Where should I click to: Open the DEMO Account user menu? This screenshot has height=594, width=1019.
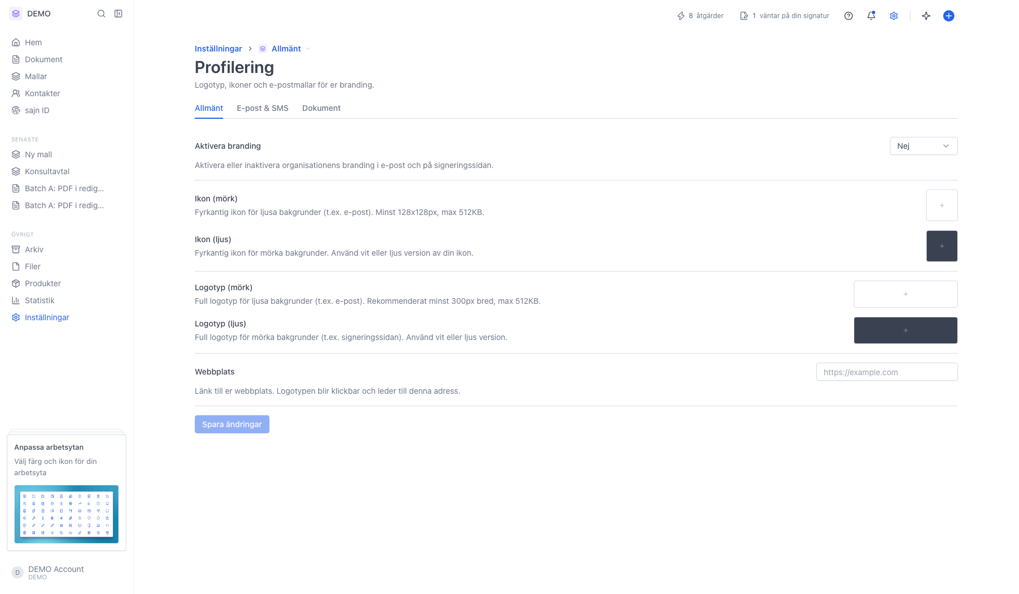click(48, 573)
